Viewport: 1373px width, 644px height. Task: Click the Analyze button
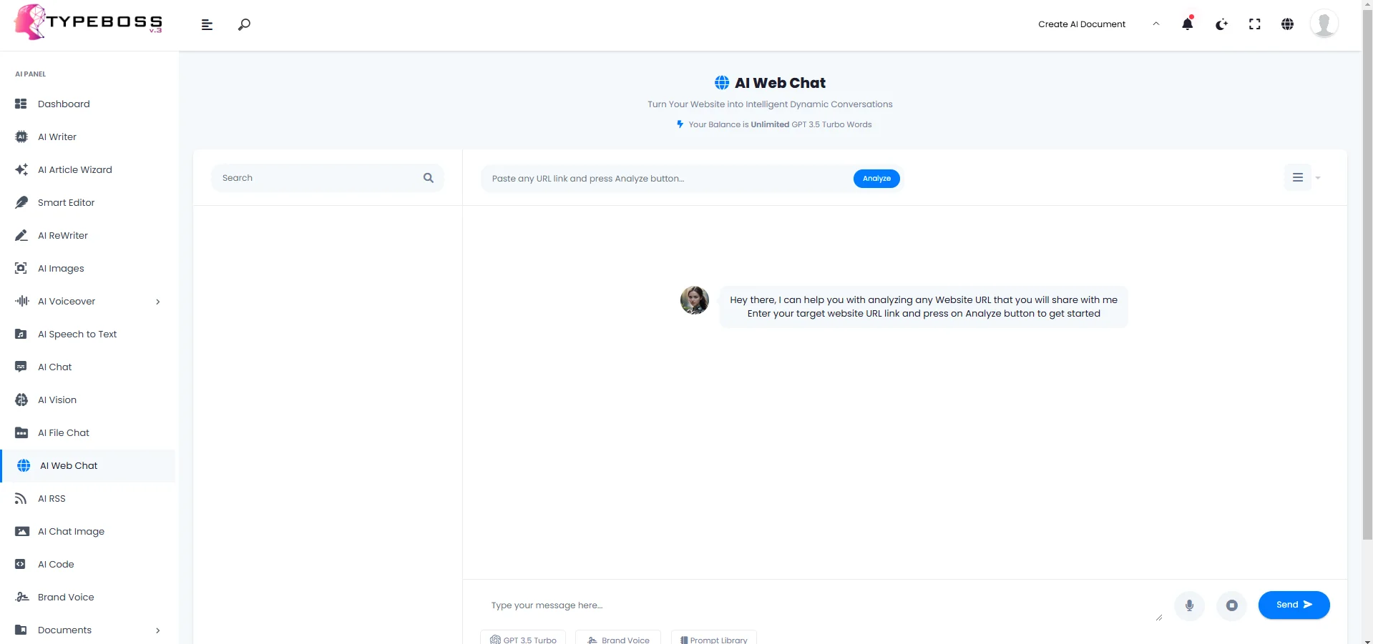tap(876, 179)
